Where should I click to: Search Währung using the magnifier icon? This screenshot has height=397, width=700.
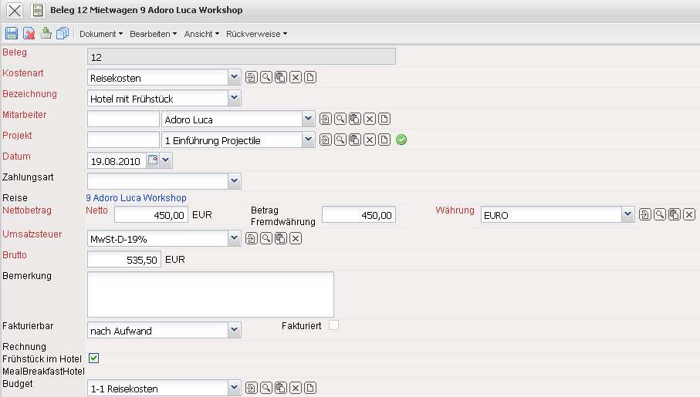pyautogui.click(x=660, y=214)
